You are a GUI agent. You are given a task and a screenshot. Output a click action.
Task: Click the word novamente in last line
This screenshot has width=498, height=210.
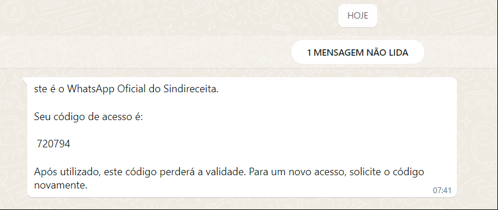pyautogui.click(x=60, y=186)
